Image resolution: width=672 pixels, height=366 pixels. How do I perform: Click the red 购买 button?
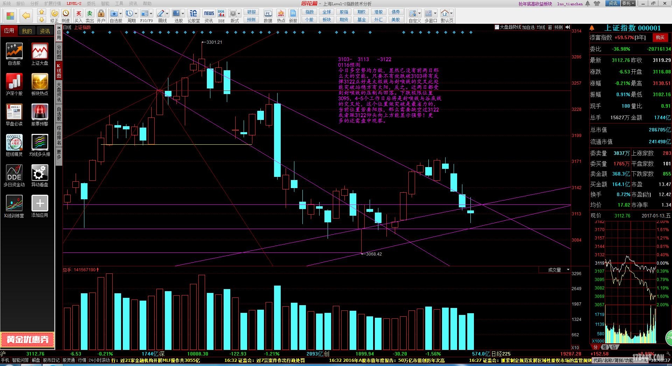[660, 37]
